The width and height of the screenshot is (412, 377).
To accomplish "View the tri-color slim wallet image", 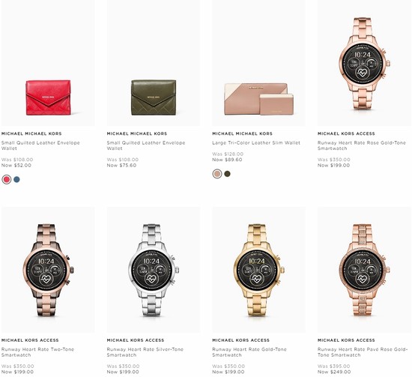I will click(259, 63).
